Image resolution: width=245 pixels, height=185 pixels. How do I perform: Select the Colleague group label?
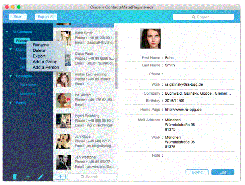(24, 76)
